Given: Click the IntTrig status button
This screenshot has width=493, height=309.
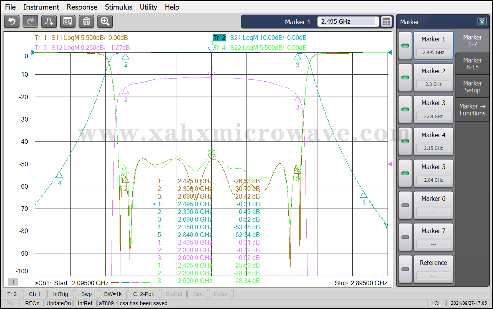Looking at the screenshot, I should pos(61,294).
